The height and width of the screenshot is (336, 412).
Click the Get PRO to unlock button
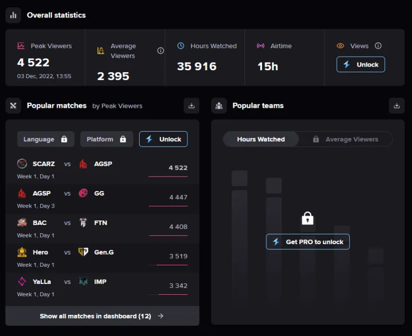(x=308, y=242)
